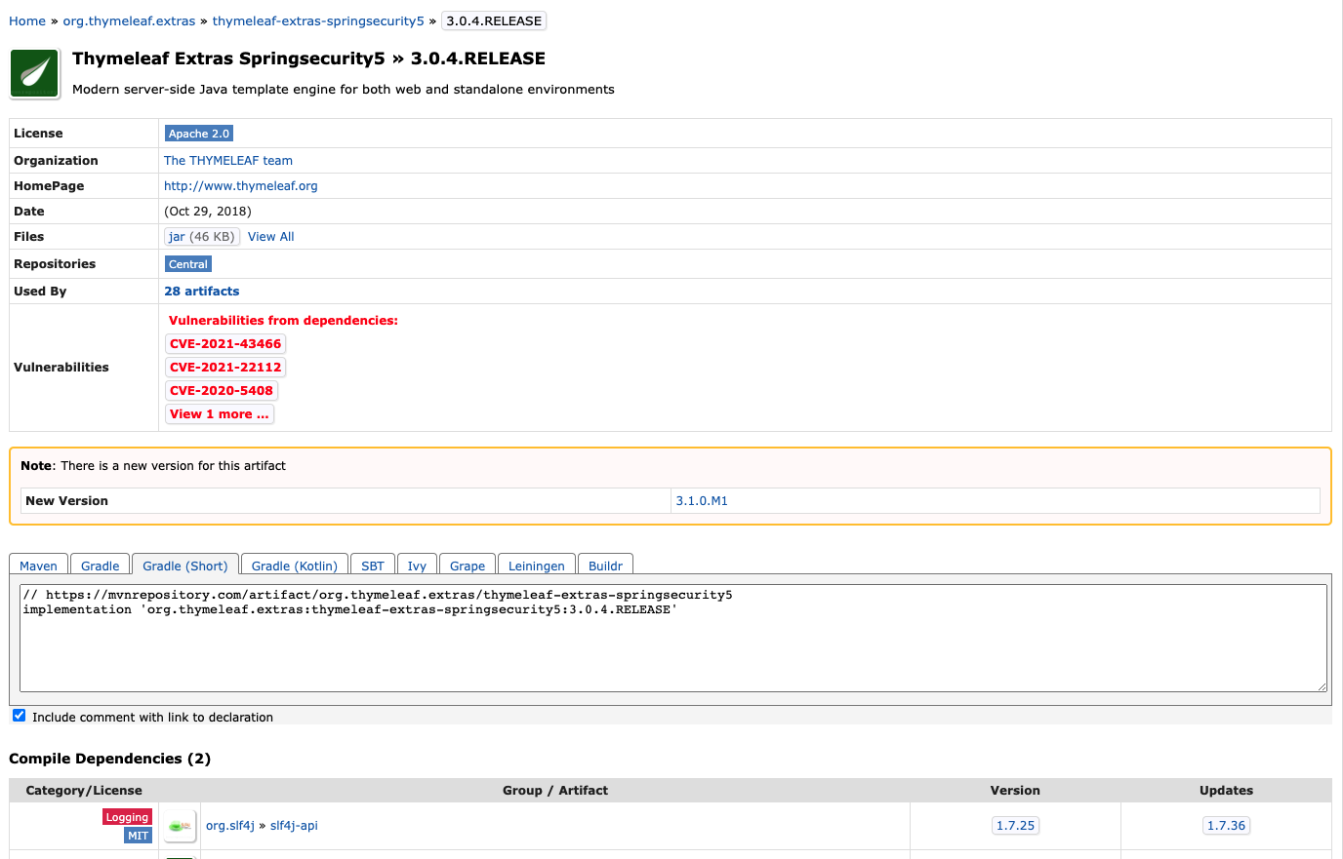
Task: Open the Leiningen tab
Action: point(537,566)
